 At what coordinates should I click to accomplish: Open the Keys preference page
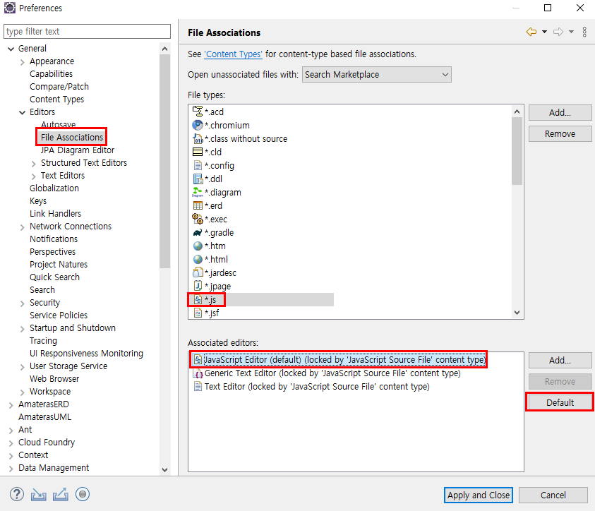point(38,201)
